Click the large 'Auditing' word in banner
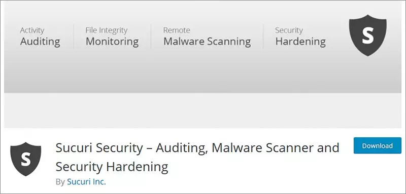 point(40,42)
